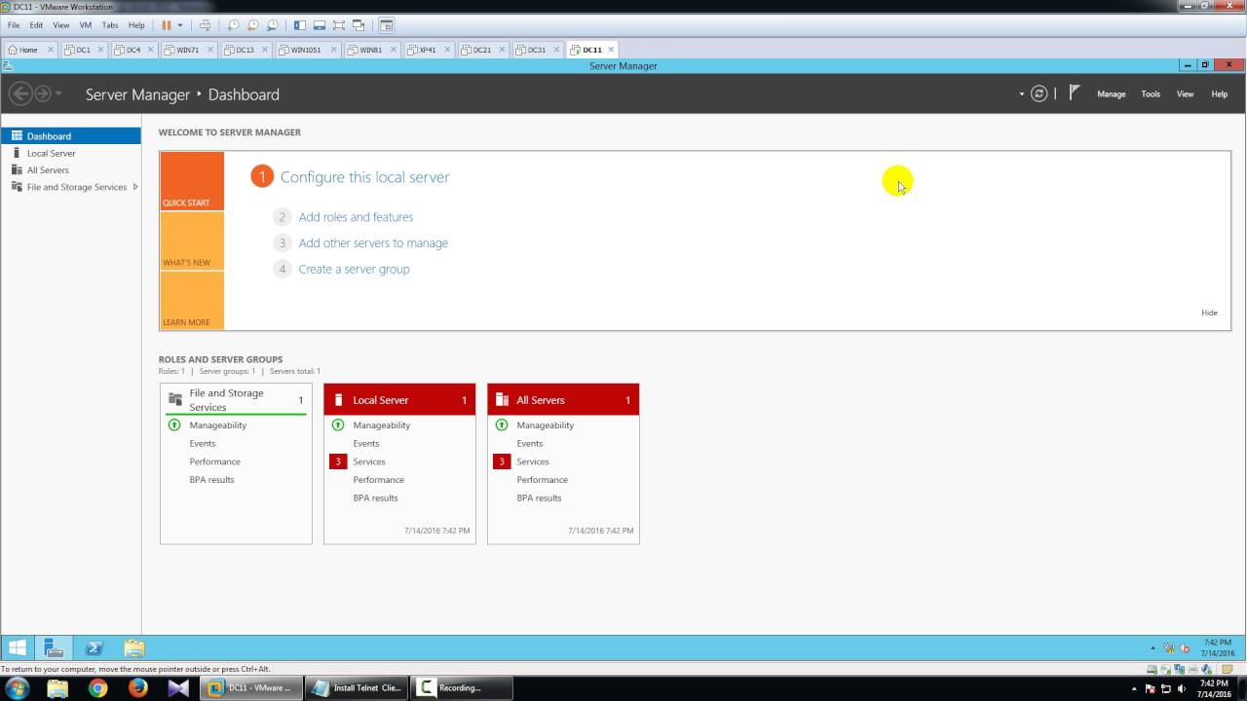Launch PowerShell from guest taskbar
Viewport: 1247px width, 701px height.
coord(94,648)
